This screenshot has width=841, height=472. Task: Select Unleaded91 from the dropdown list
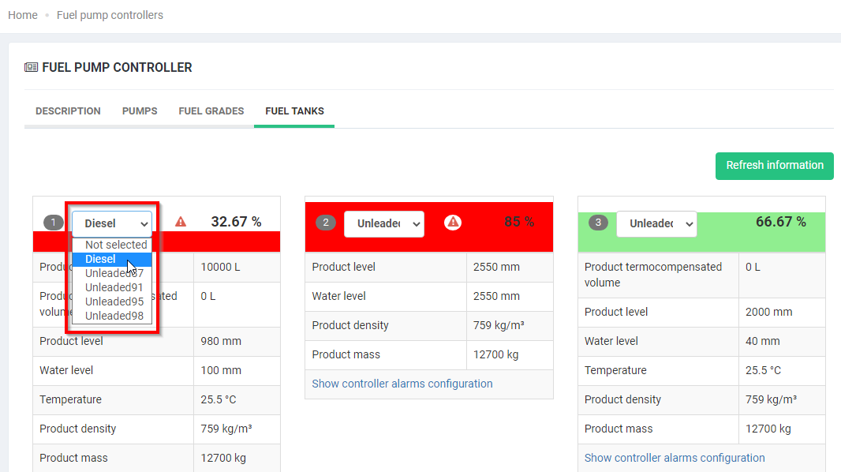coord(114,287)
